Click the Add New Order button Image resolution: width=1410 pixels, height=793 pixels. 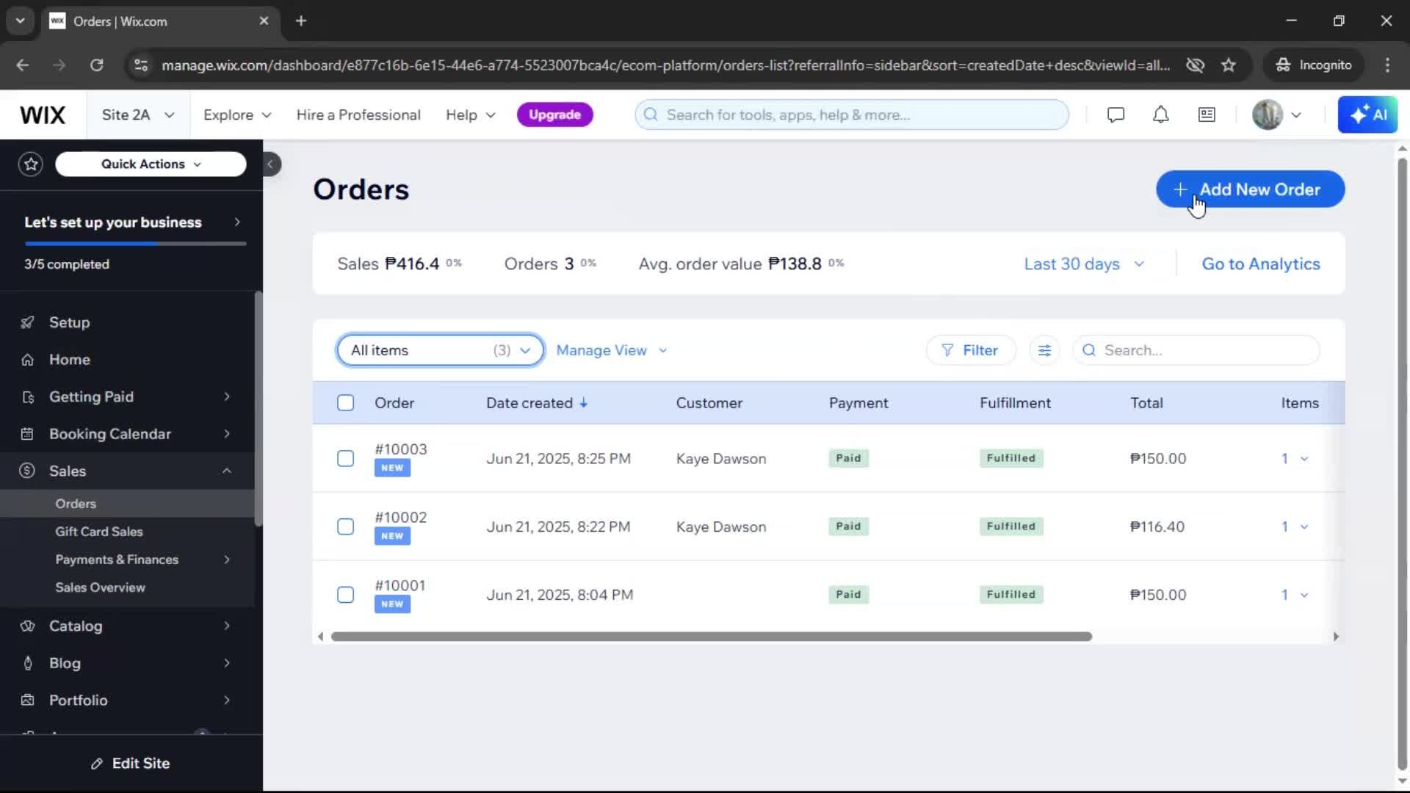coord(1250,189)
